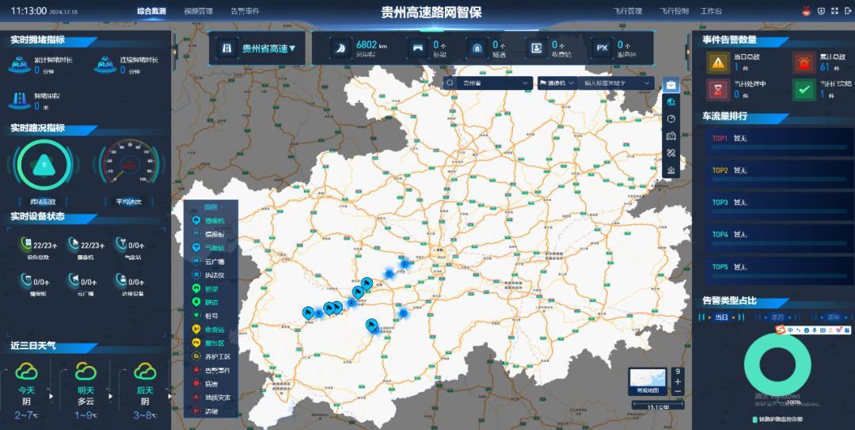Image resolution: width=855 pixels, height=430 pixels.
Task: Open the 摄像机 device type dropdown
Action: (555, 82)
